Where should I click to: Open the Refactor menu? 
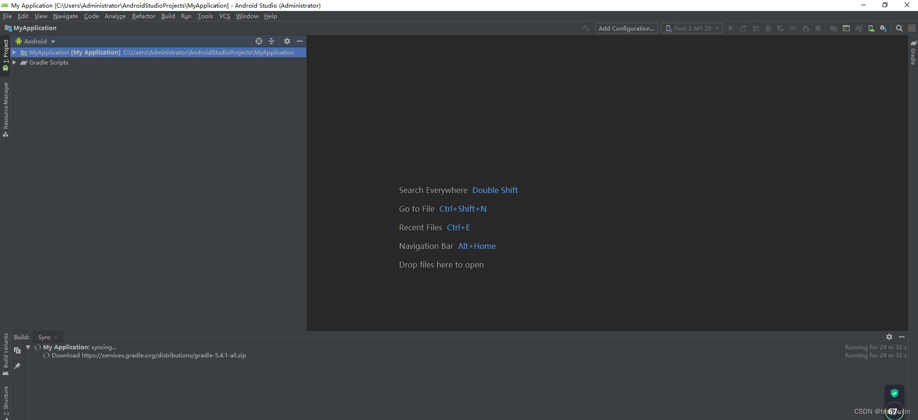144,16
